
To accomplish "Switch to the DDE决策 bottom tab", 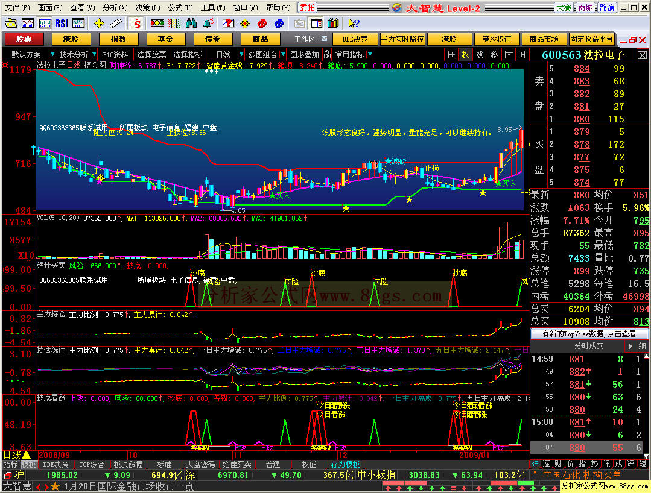I will [x=56, y=465].
